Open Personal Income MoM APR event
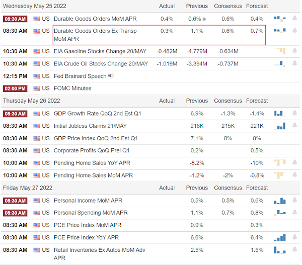 (88, 200)
